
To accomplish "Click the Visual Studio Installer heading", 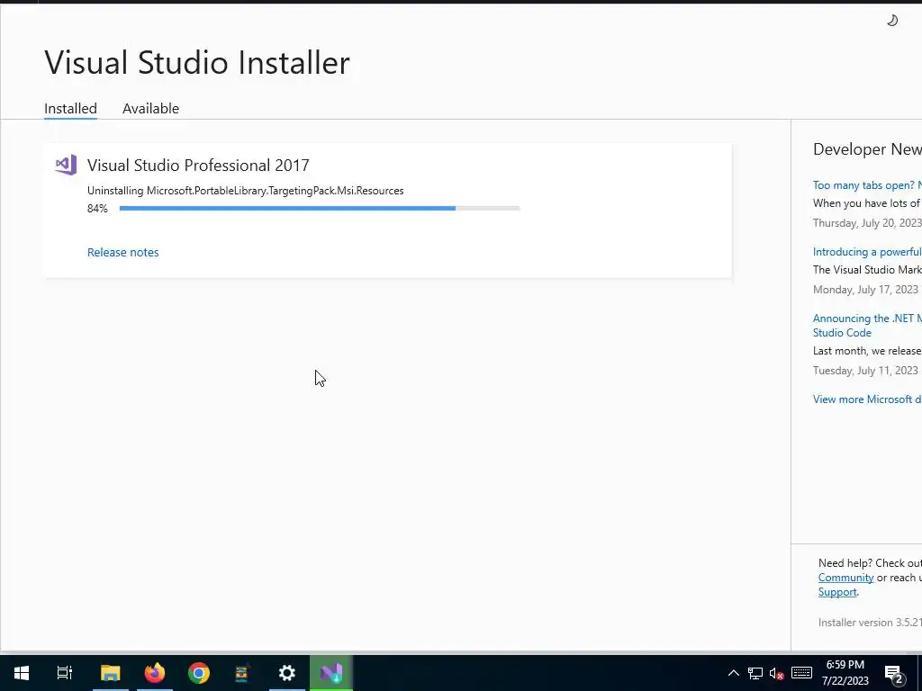I will click(197, 63).
